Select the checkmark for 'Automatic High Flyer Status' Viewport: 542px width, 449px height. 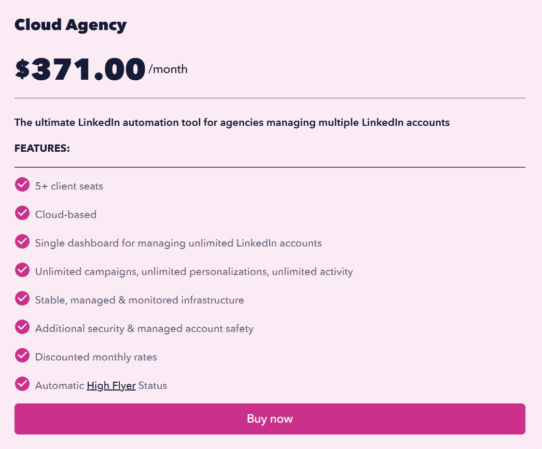[x=22, y=384]
